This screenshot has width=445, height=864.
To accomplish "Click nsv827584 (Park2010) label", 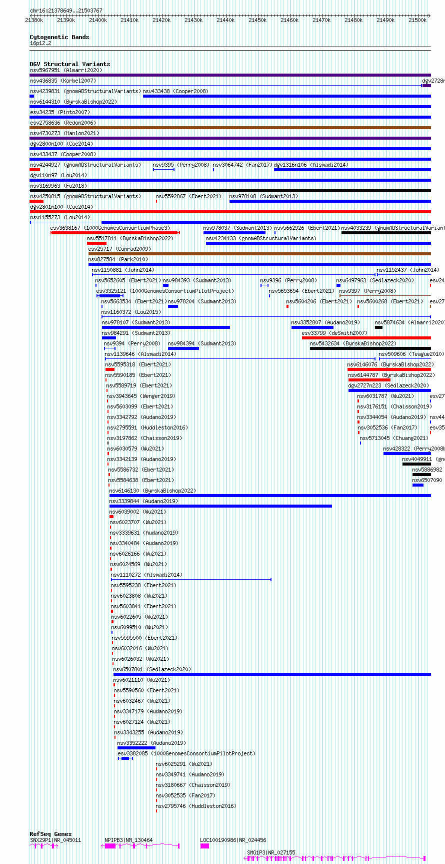I will [118, 259].
